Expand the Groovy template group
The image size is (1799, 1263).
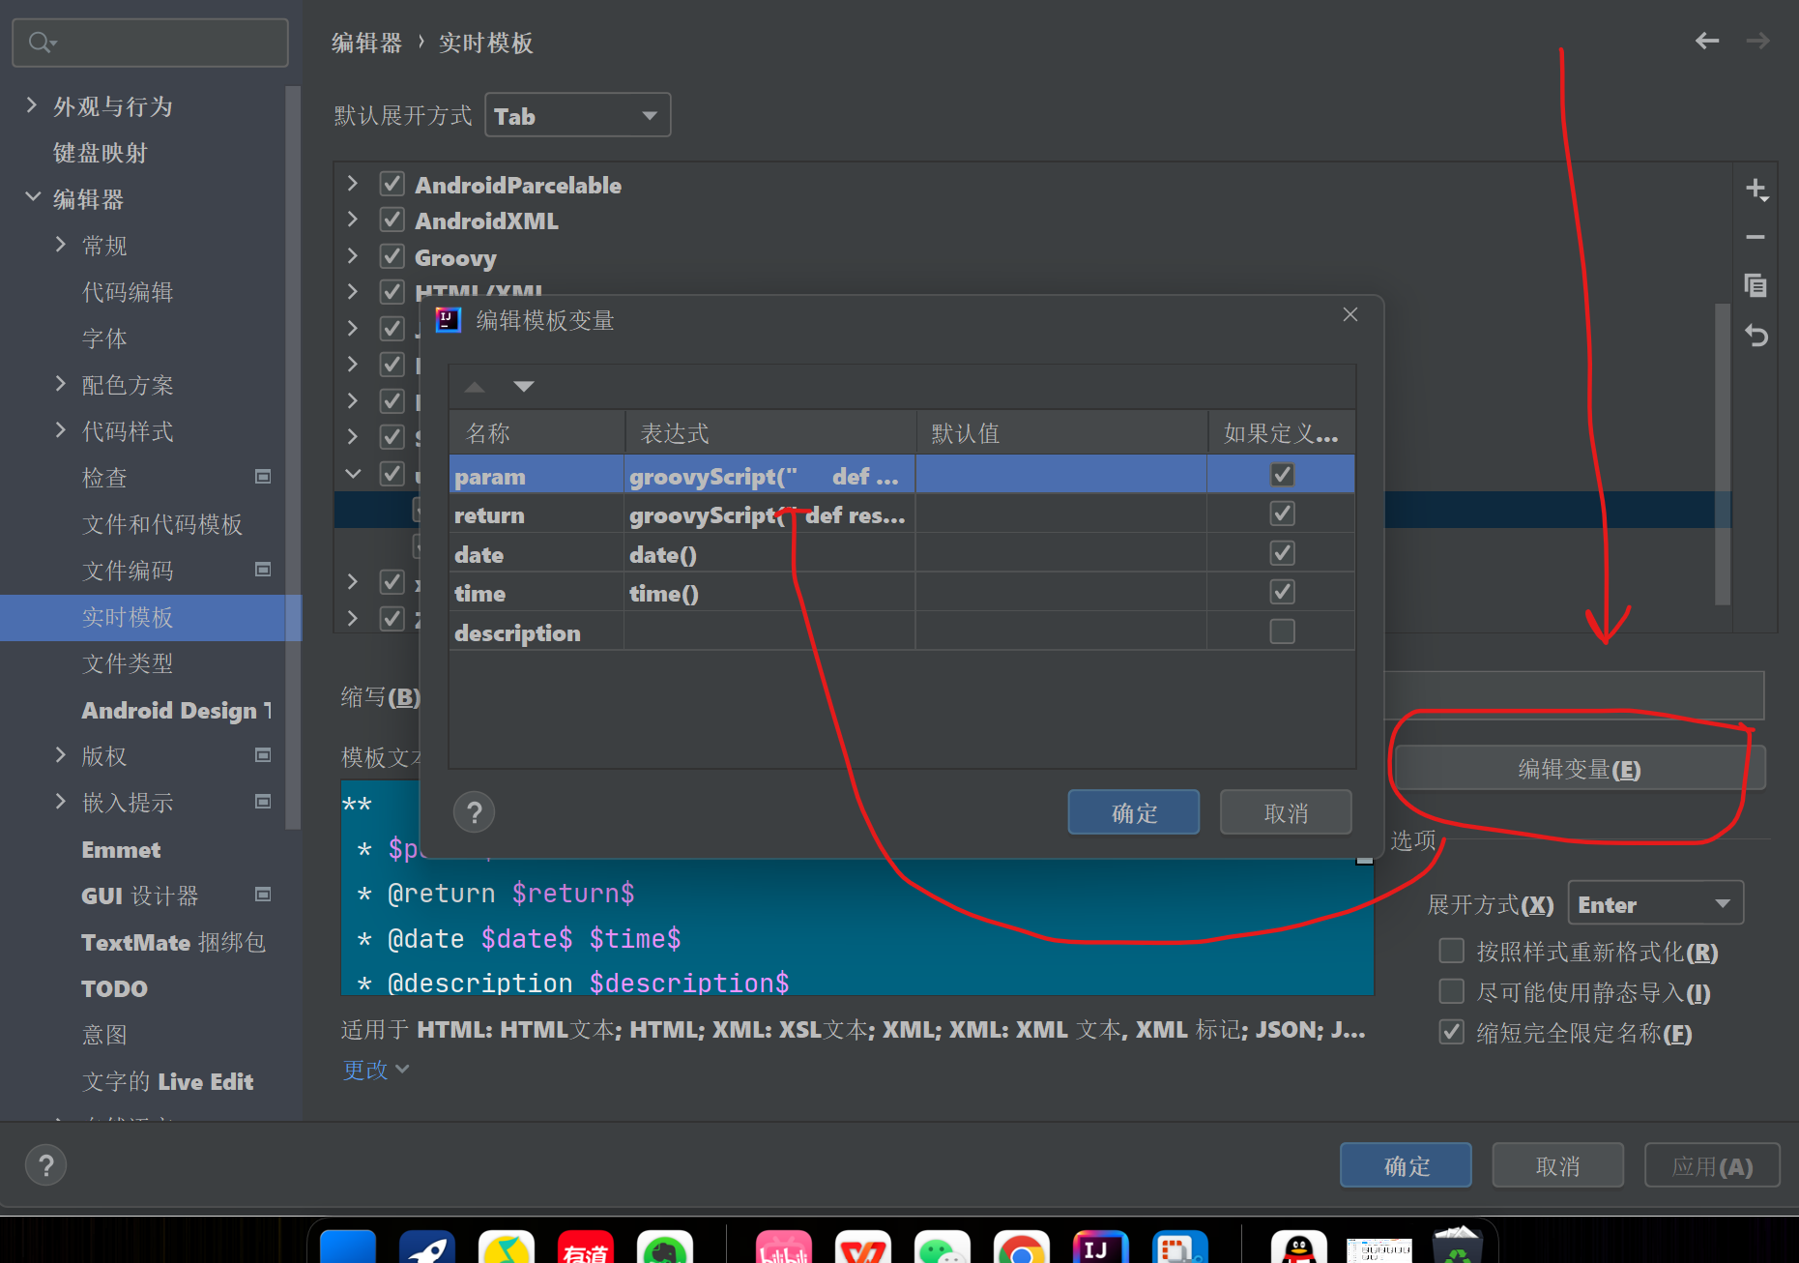pos(353,257)
